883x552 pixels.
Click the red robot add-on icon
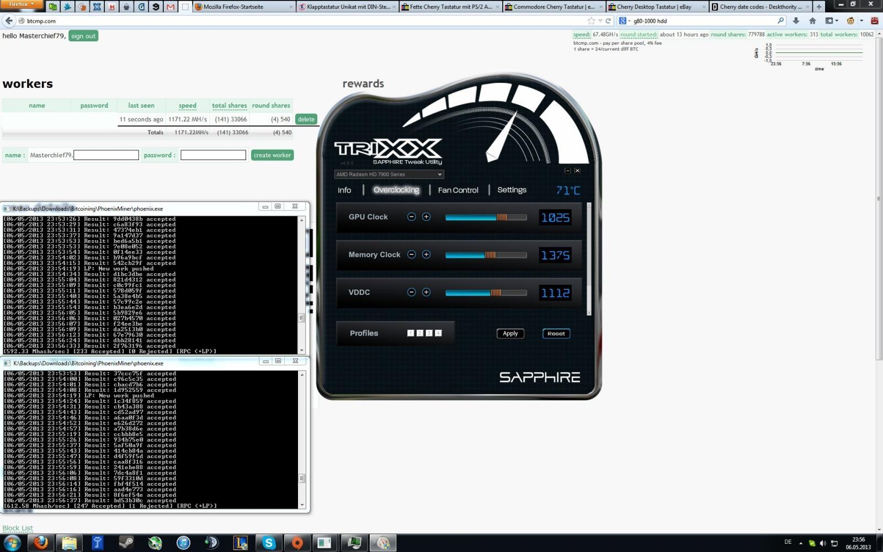[x=874, y=21]
